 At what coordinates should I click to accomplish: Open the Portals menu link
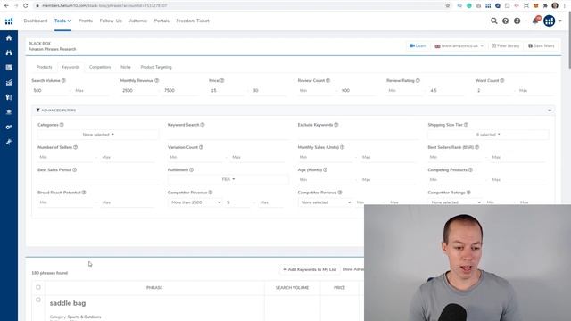[x=161, y=21]
